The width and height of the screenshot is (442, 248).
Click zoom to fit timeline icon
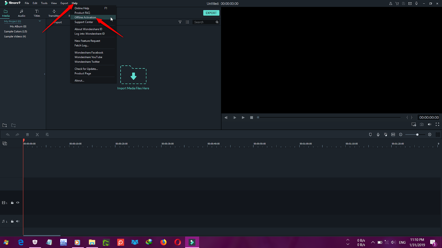click(393, 134)
